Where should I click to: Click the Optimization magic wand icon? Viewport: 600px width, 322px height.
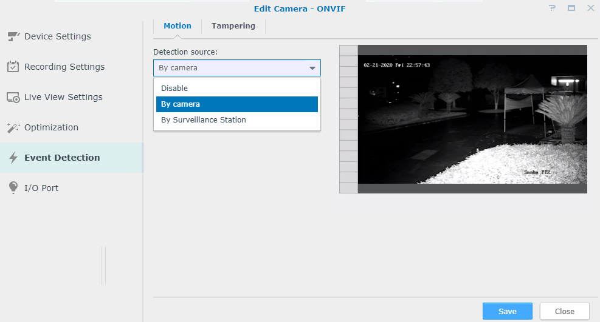click(13, 127)
